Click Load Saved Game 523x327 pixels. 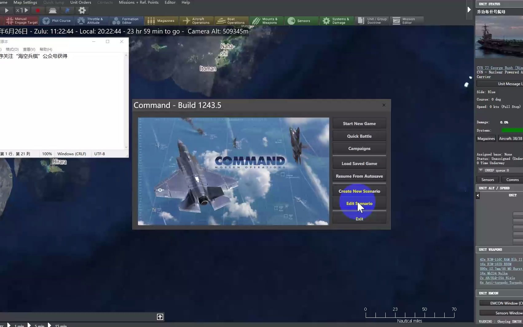tap(359, 163)
